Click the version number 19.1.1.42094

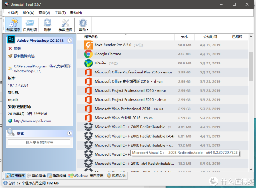(x=18, y=85)
